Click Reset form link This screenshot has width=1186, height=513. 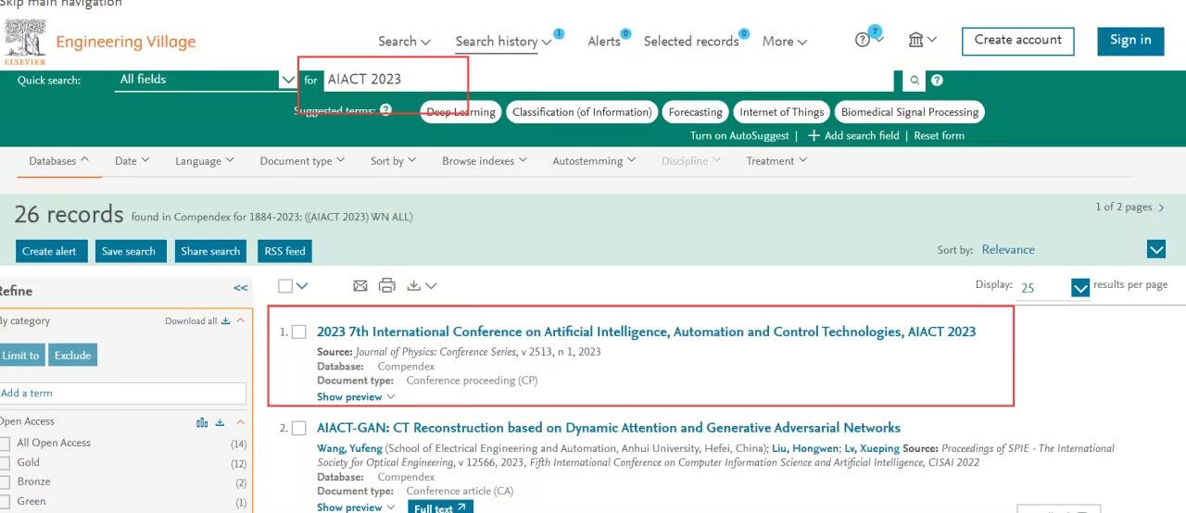(x=939, y=136)
